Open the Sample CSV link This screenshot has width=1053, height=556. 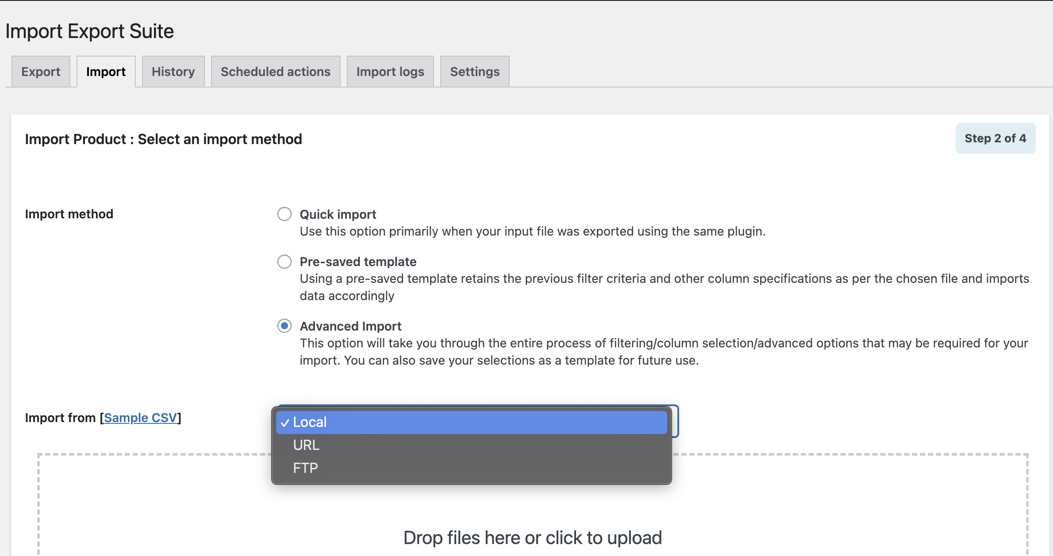click(x=140, y=418)
